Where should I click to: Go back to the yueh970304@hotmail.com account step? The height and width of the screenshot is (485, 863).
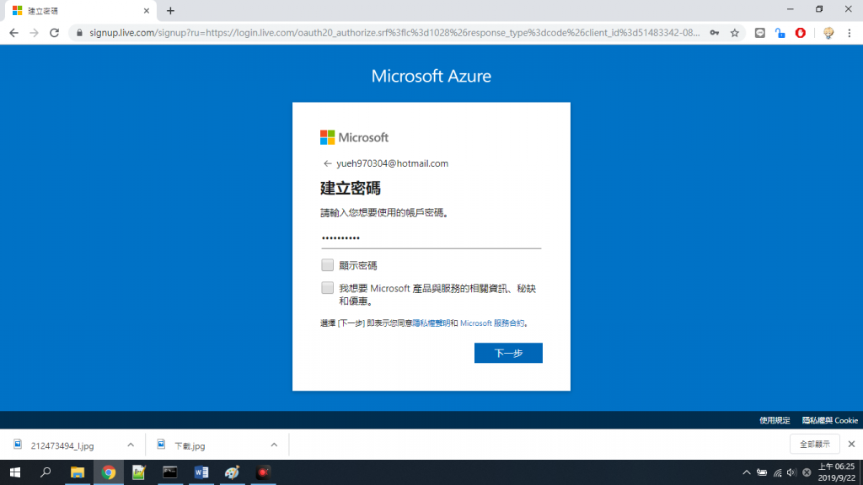pos(328,163)
